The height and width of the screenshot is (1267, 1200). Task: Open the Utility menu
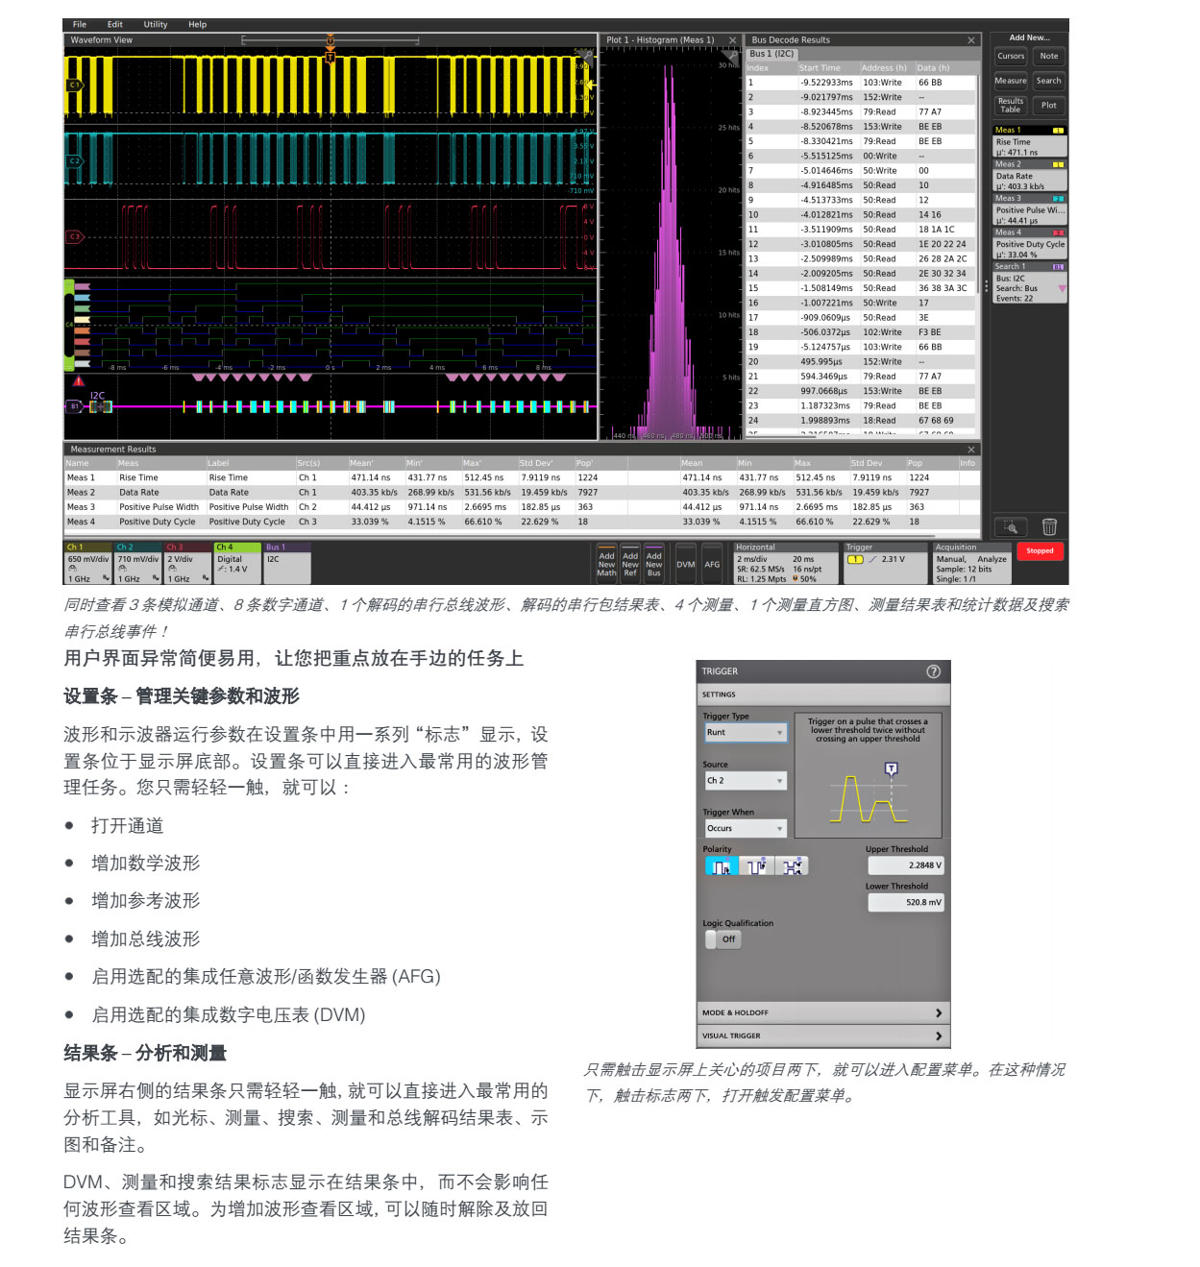tap(155, 25)
